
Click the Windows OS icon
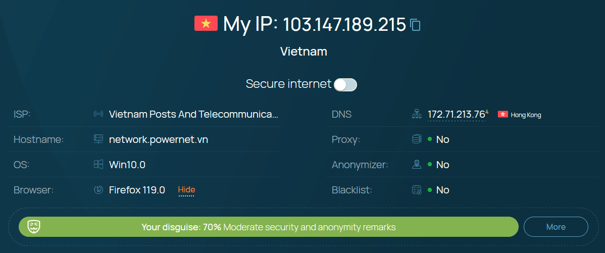point(98,165)
